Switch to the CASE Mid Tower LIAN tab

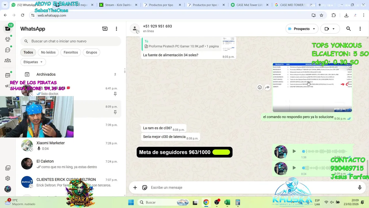tap(250, 5)
